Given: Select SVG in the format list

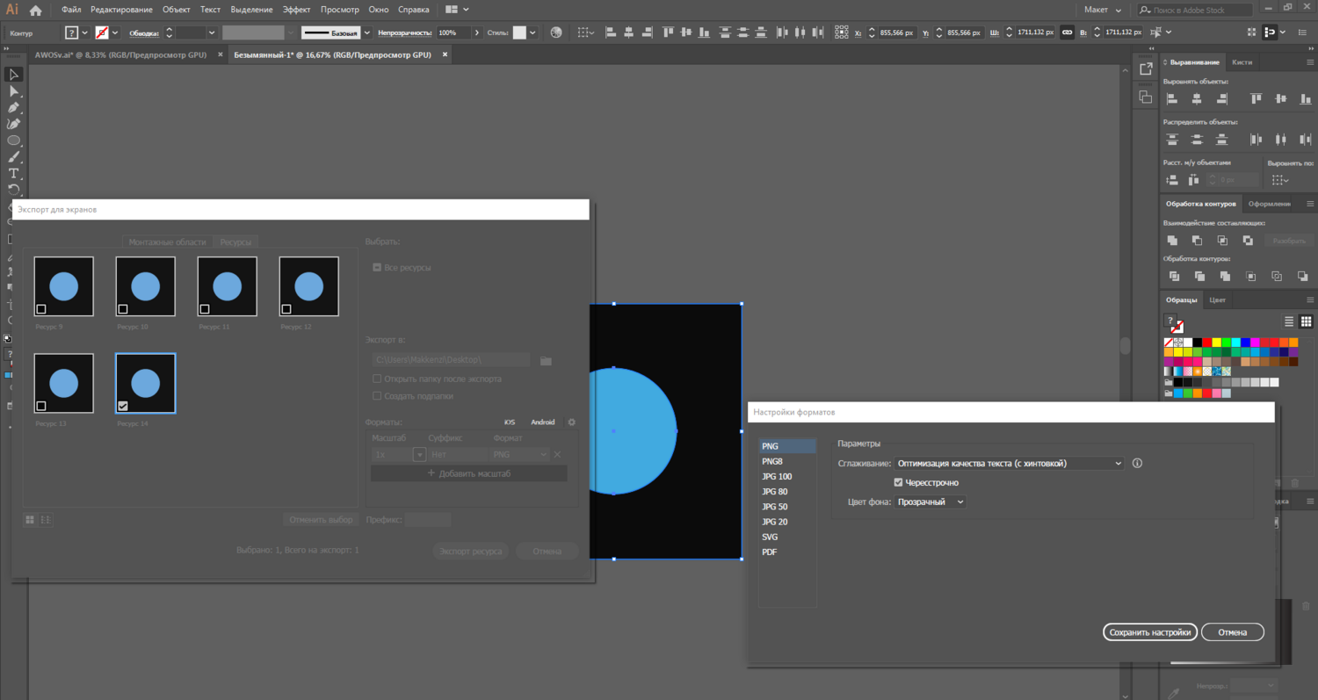Looking at the screenshot, I should click(770, 537).
